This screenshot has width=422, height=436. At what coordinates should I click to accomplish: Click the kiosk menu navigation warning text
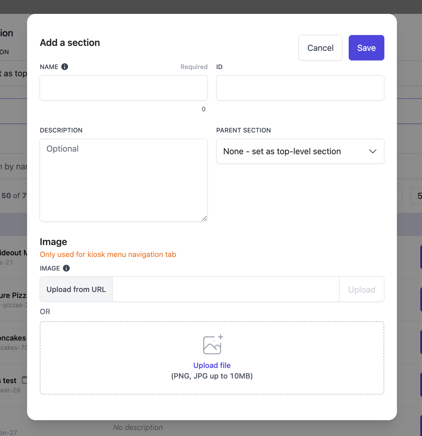point(108,254)
